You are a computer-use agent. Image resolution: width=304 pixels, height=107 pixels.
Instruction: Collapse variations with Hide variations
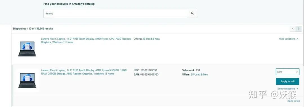point(289,39)
